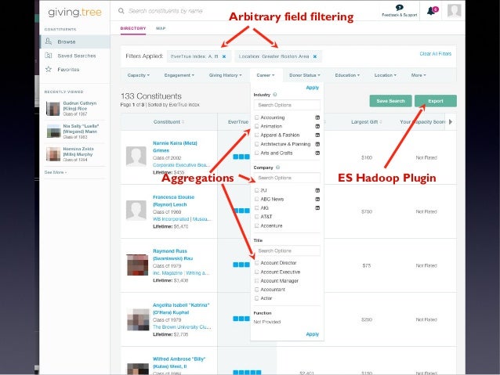Screen dimensions: 500x375
Task: Click the Export button
Action: [436, 101]
